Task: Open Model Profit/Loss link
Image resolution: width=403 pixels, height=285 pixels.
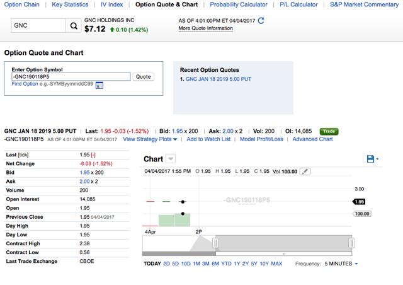Action: [x=261, y=139]
